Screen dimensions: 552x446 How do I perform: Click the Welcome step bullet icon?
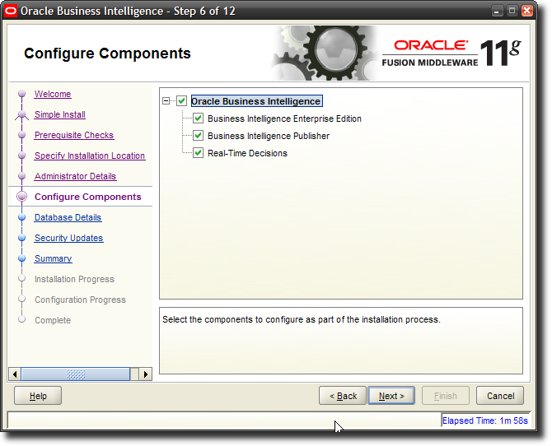tap(21, 94)
